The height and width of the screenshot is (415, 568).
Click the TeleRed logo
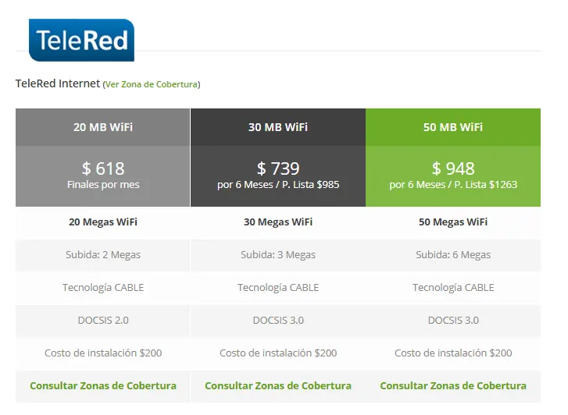tap(81, 40)
